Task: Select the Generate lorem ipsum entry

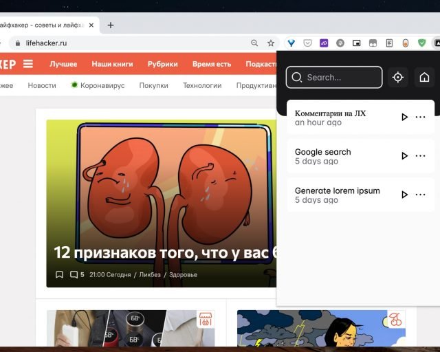Action: click(360, 195)
